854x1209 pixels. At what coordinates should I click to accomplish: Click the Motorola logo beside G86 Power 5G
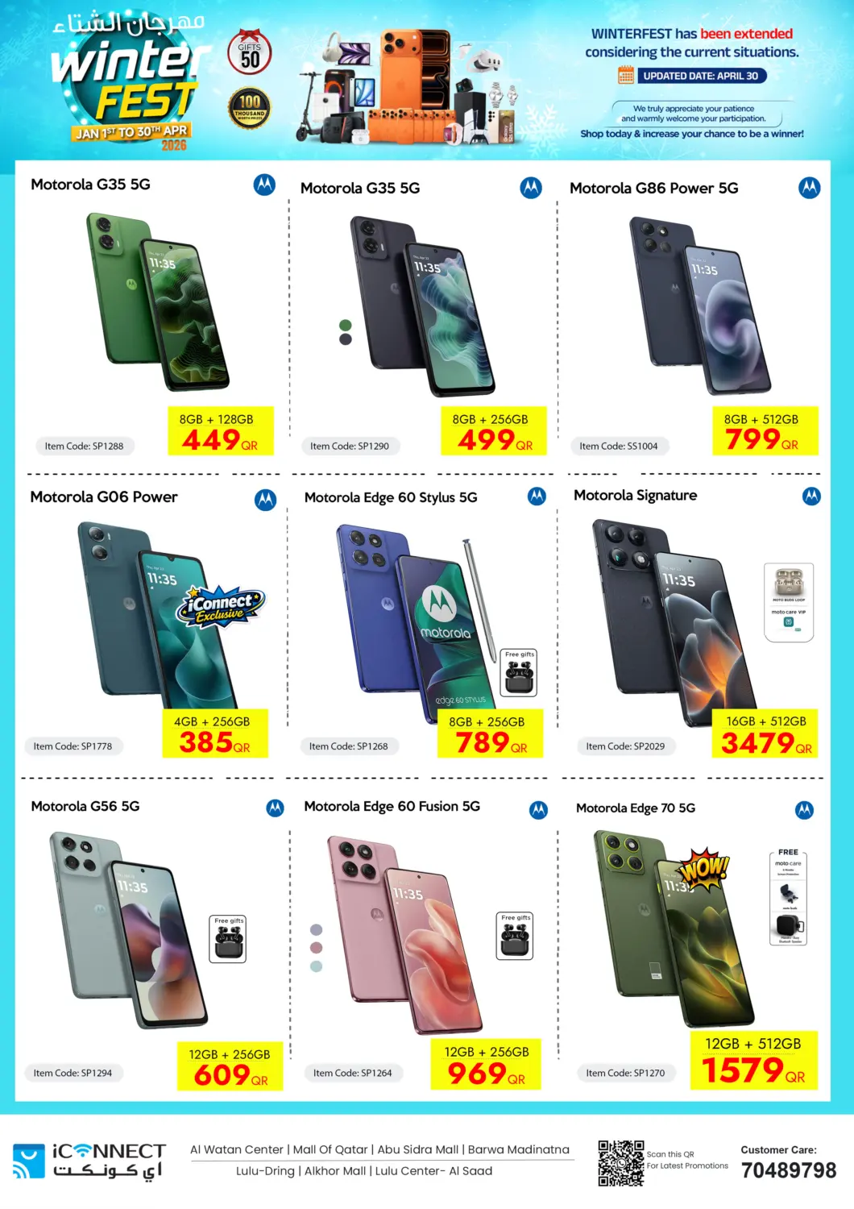pyautogui.click(x=809, y=188)
